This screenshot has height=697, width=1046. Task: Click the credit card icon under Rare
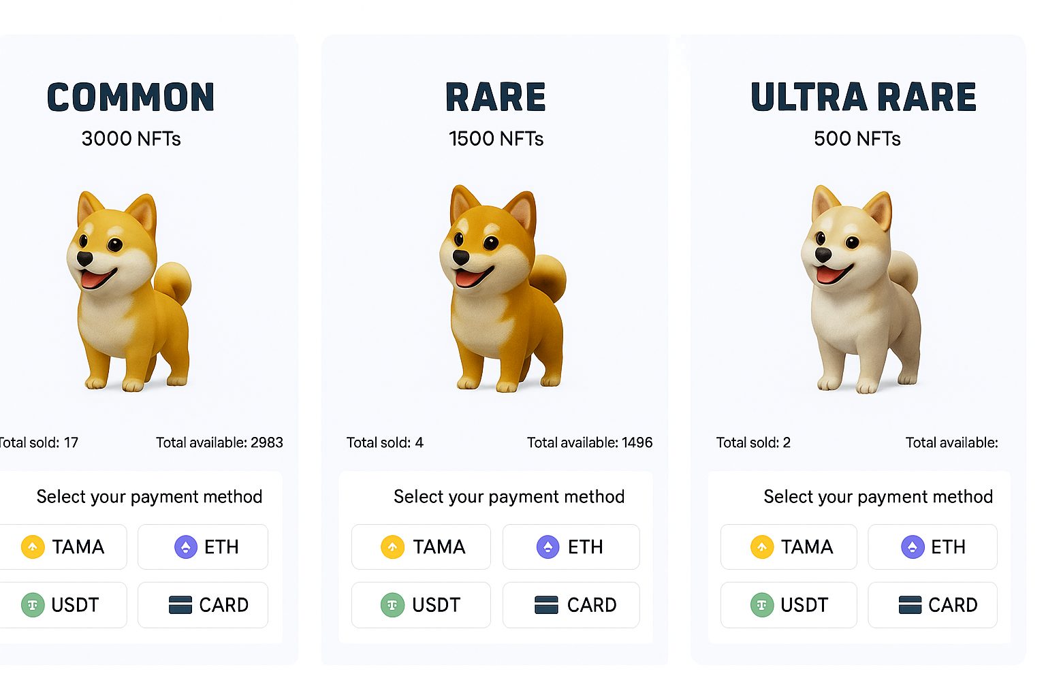tap(546, 604)
